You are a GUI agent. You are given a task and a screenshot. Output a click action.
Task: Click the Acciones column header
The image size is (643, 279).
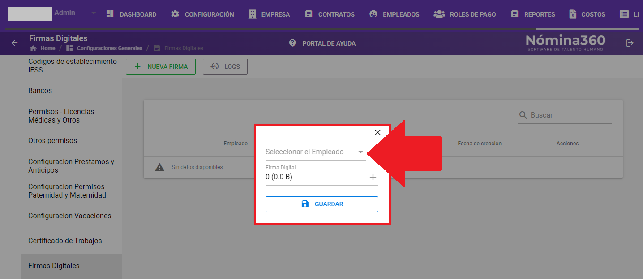pos(567,144)
